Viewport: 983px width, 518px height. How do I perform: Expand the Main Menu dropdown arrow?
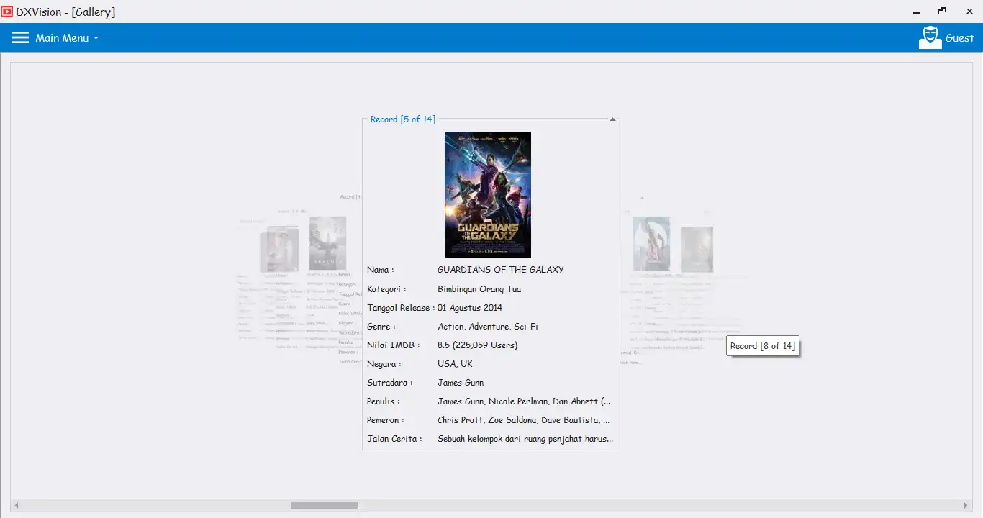pyautogui.click(x=96, y=38)
